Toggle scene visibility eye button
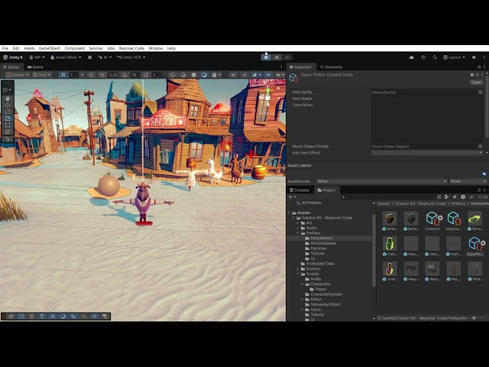The width and height of the screenshot is (489, 367). [x=268, y=75]
